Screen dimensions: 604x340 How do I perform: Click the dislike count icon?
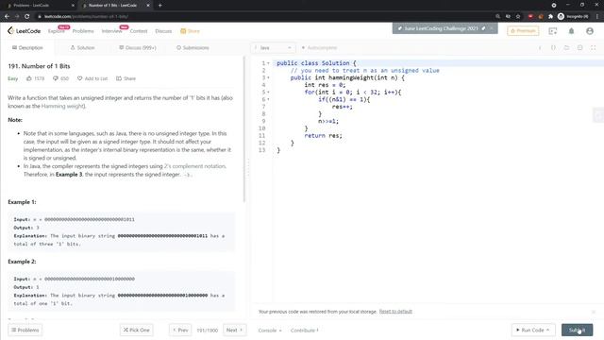(56, 78)
